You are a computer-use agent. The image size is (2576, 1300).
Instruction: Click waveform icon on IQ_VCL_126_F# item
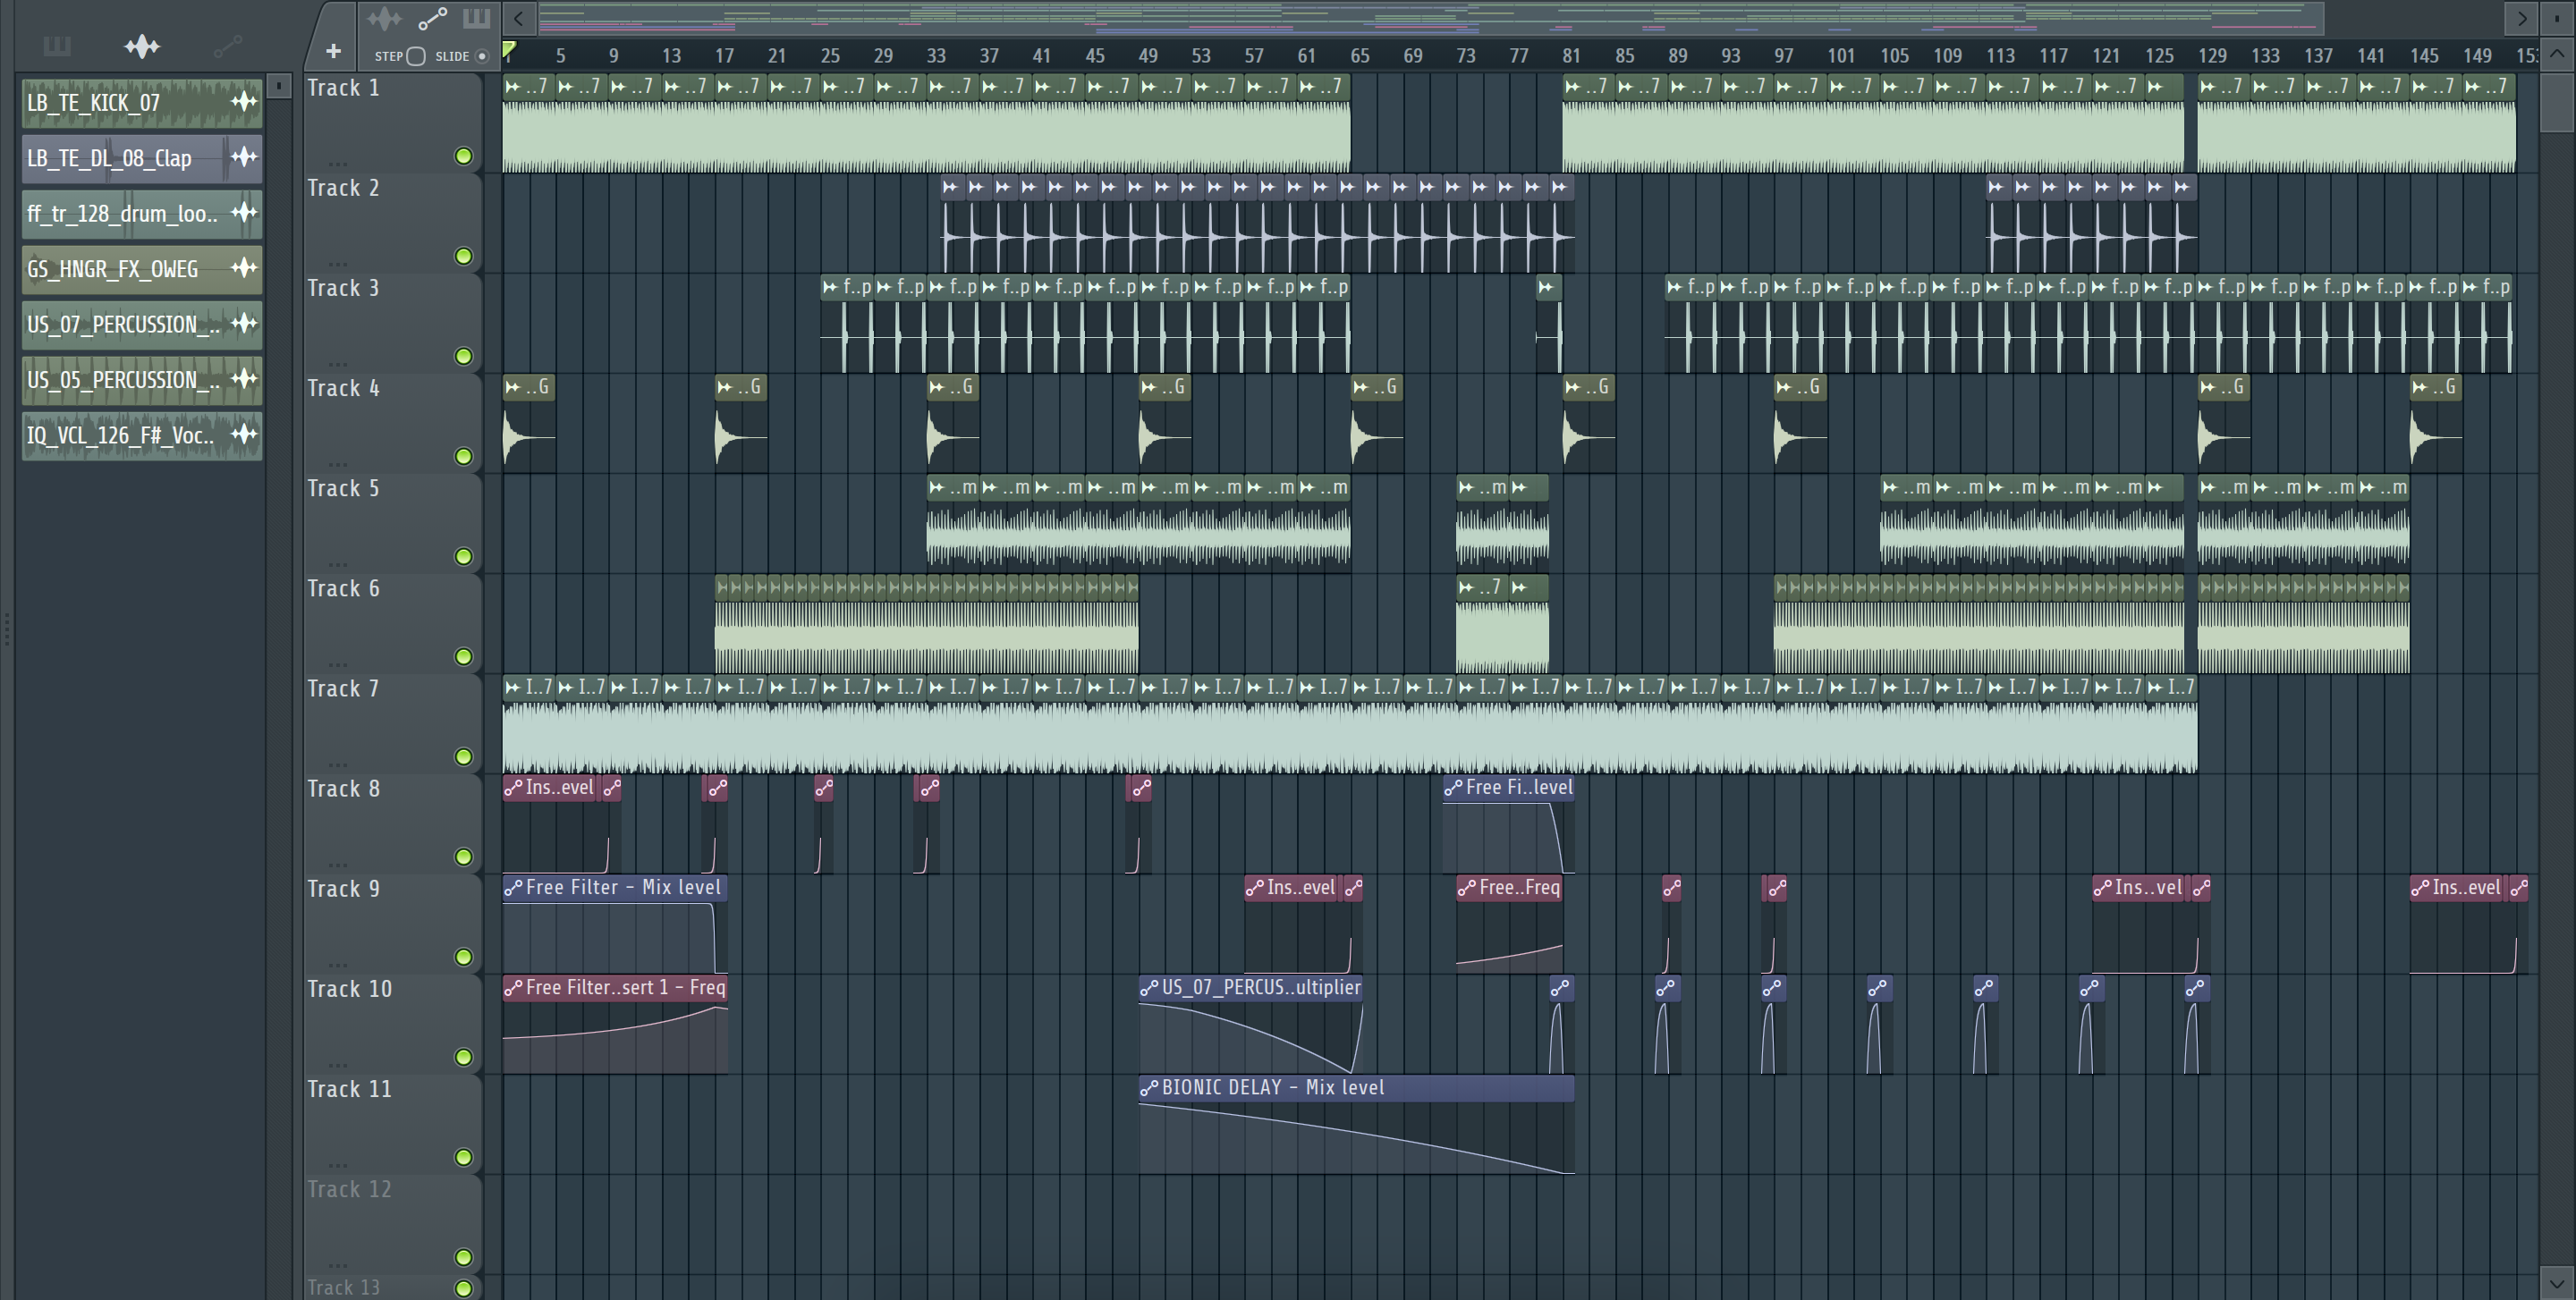[244, 434]
